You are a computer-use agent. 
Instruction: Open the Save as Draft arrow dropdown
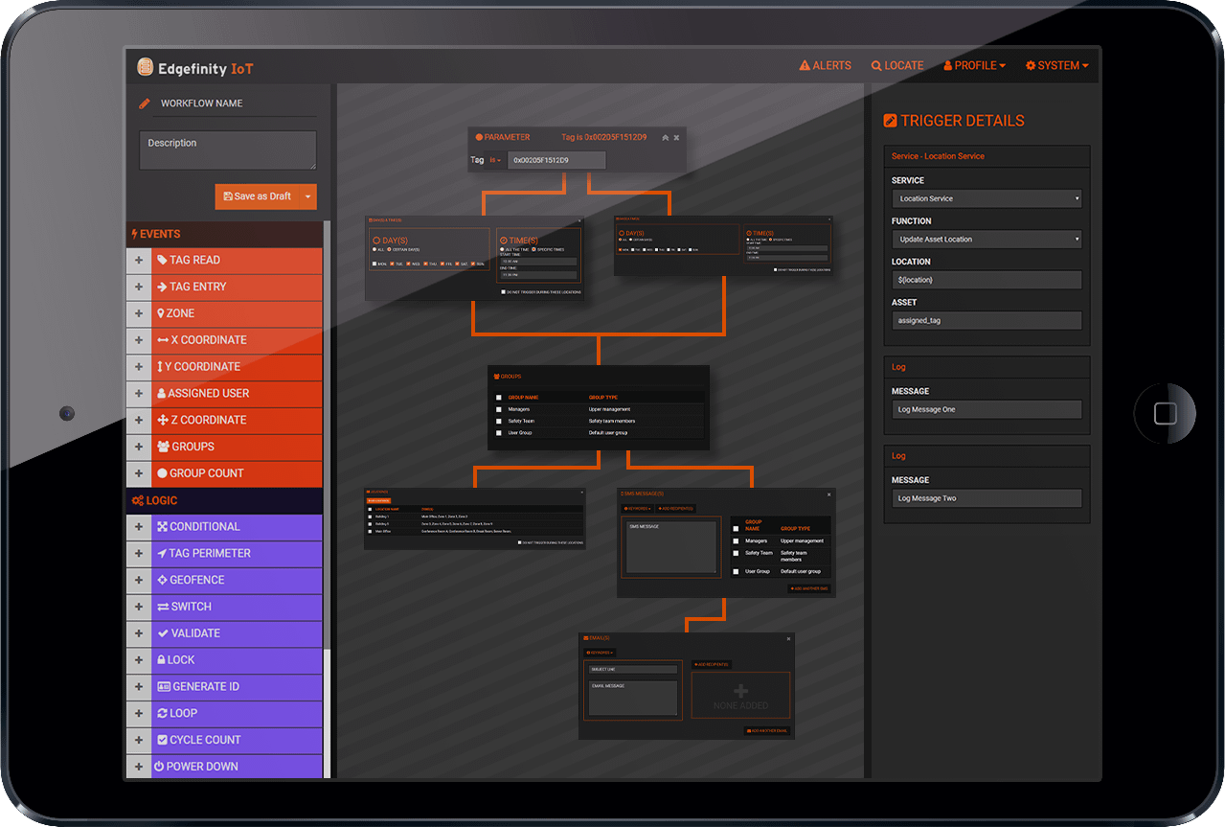[x=307, y=196]
